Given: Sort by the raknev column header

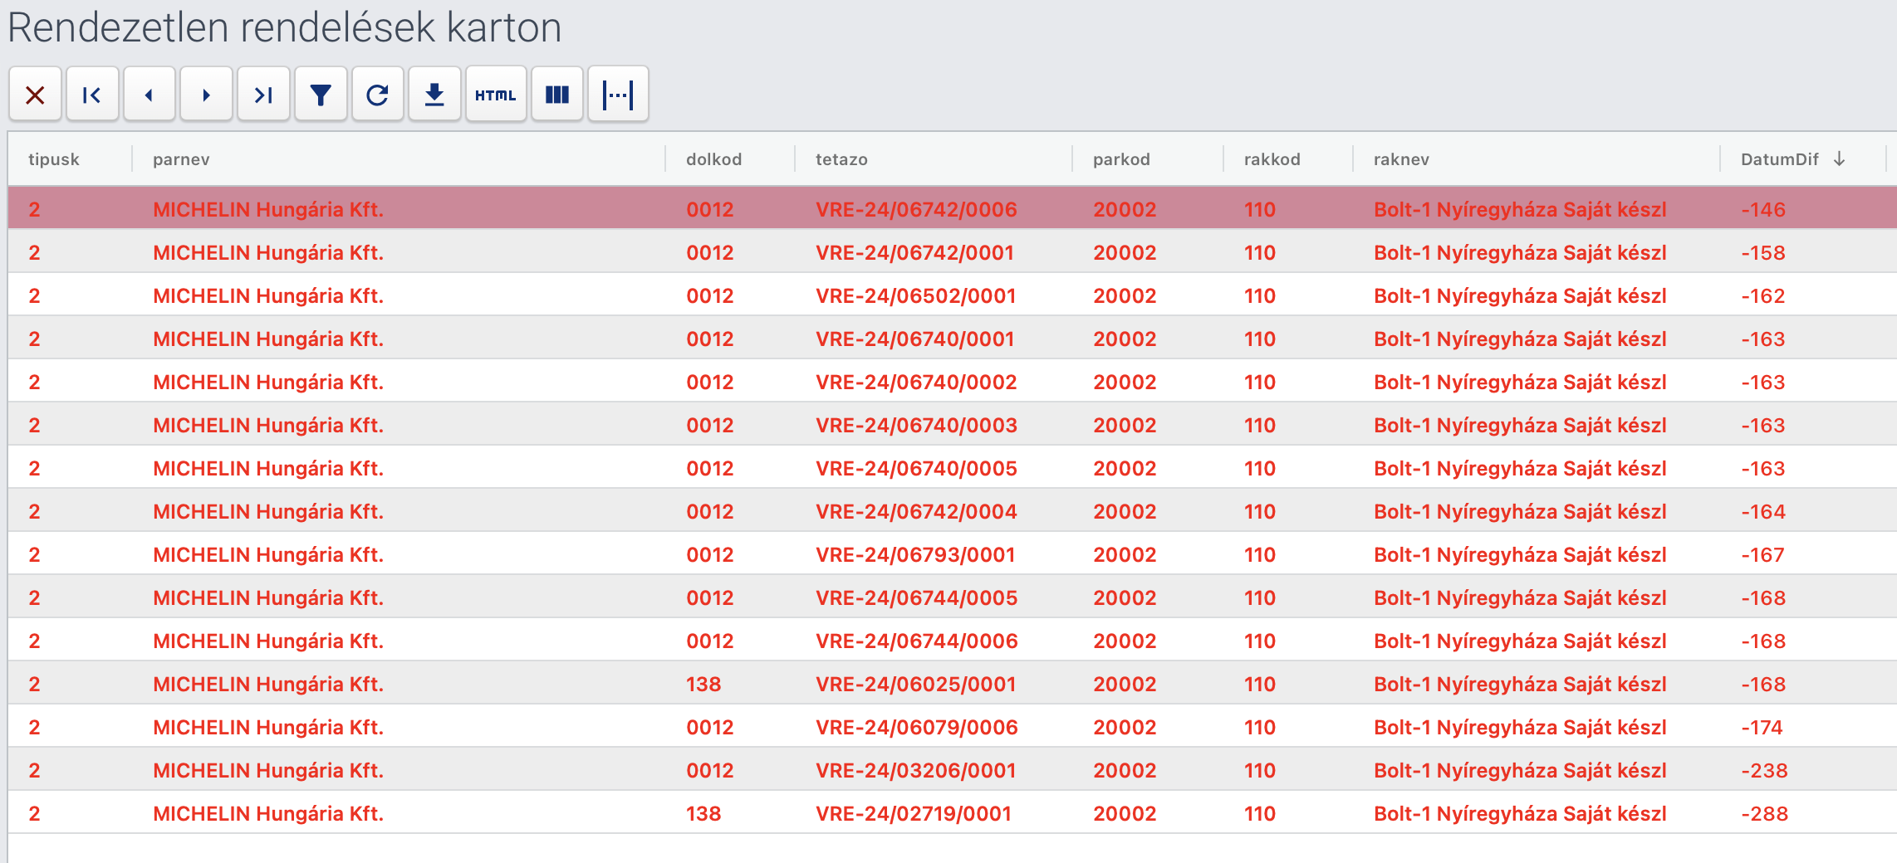Looking at the screenshot, I should (1401, 159).
